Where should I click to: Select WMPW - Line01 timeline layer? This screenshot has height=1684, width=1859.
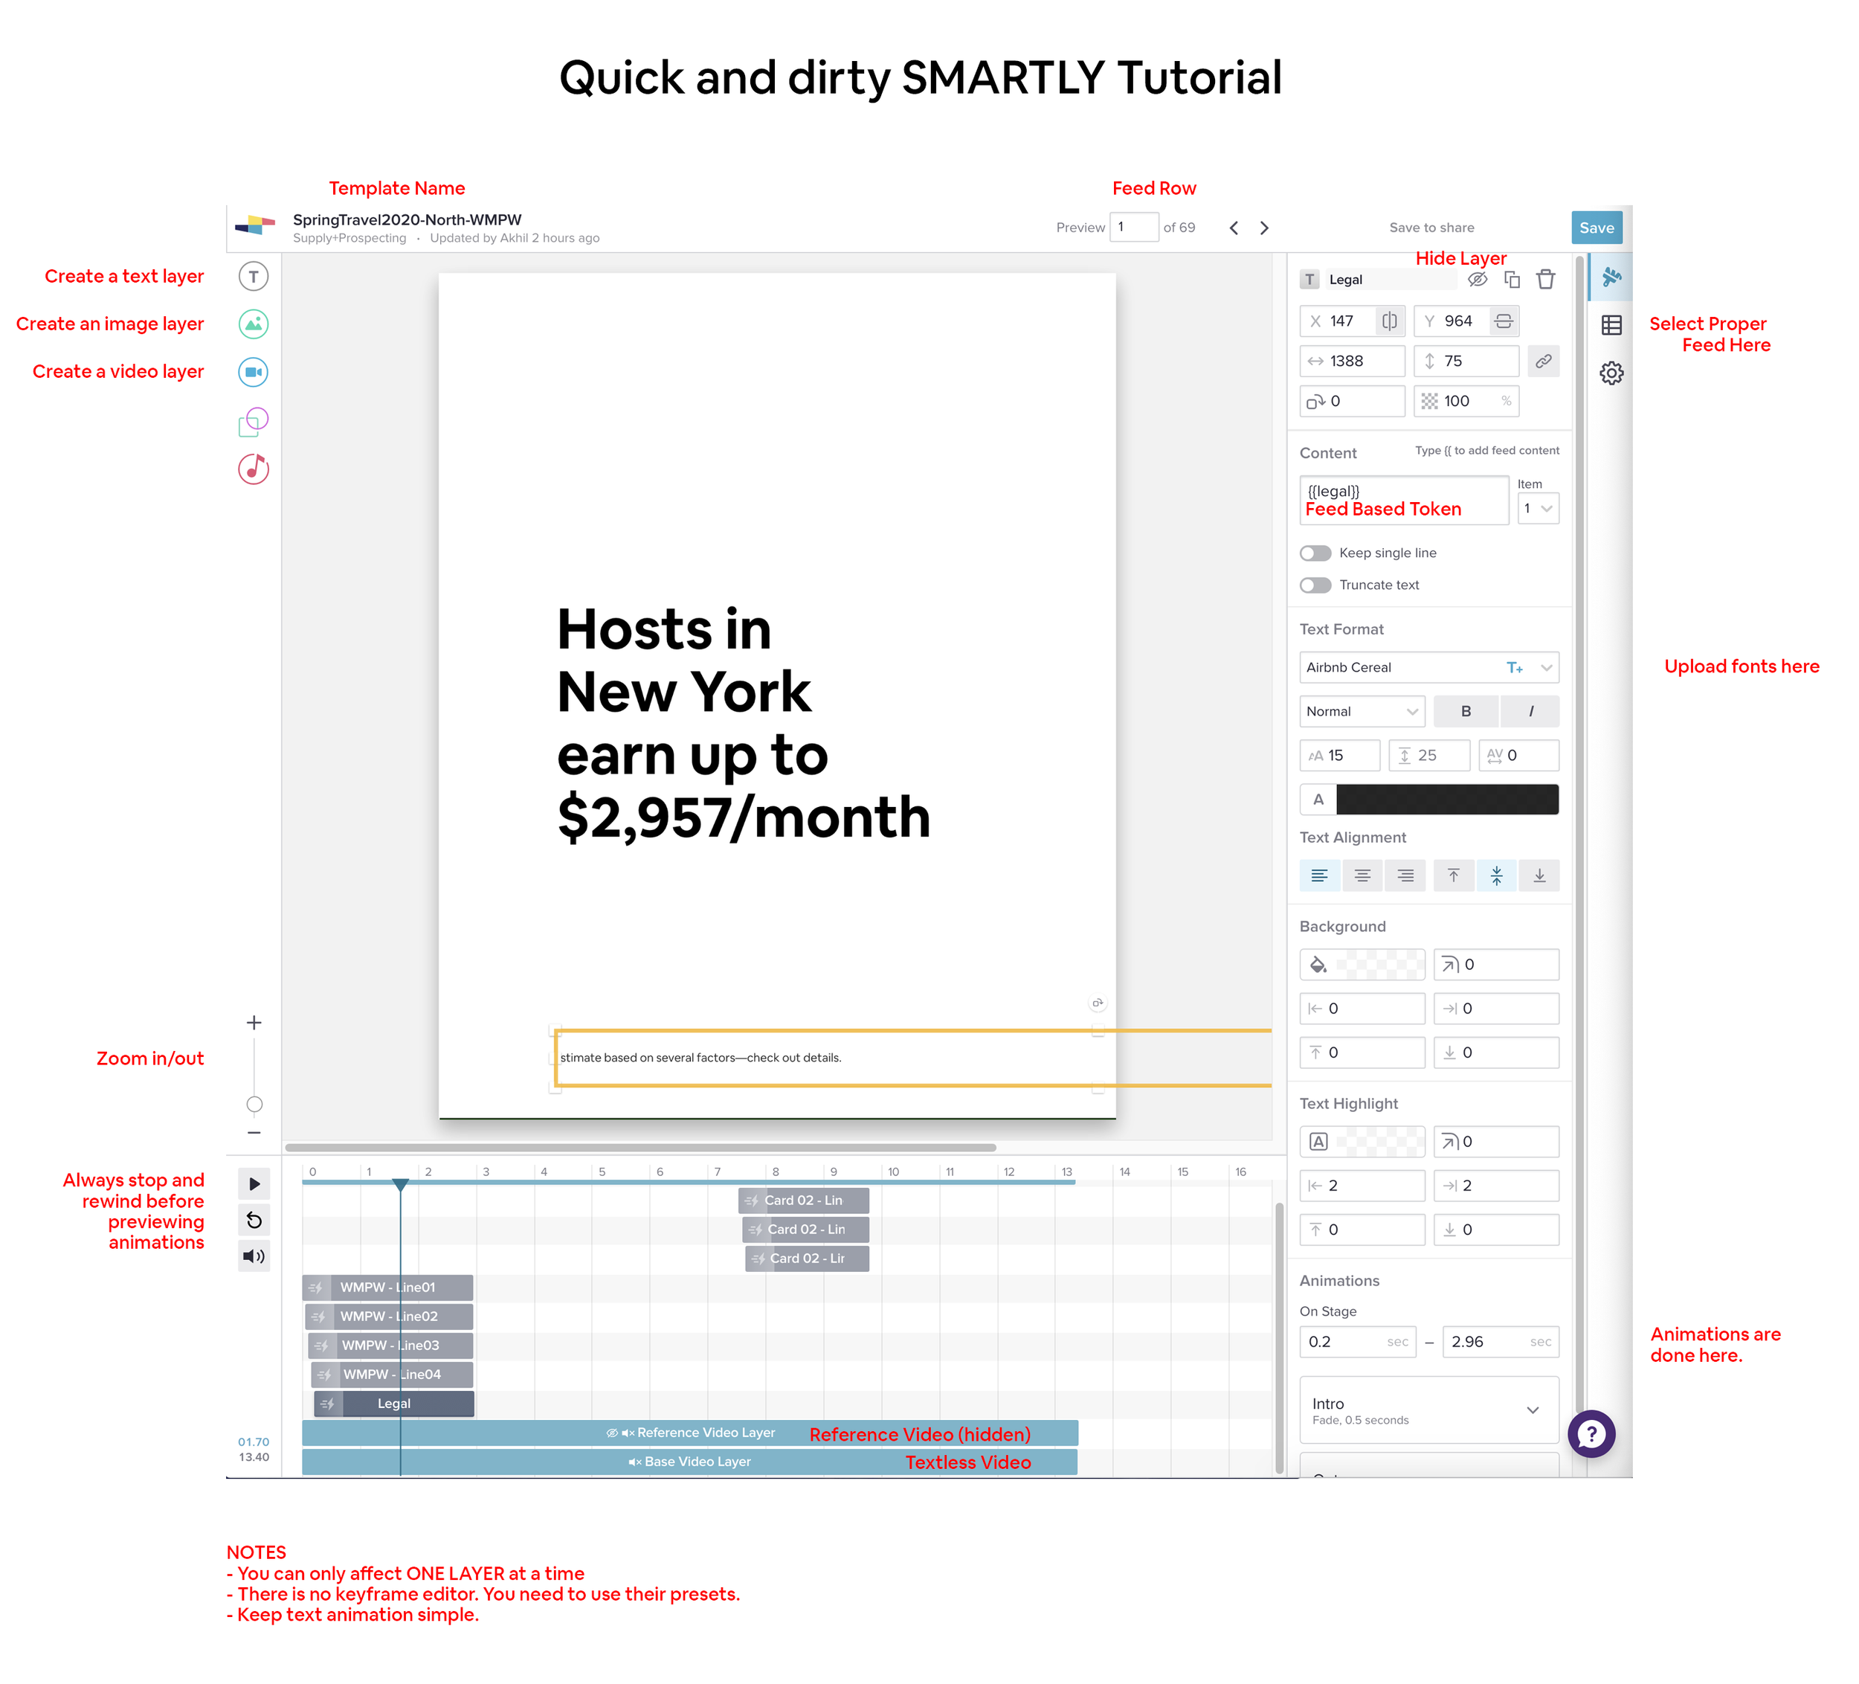click(387, 1288)
